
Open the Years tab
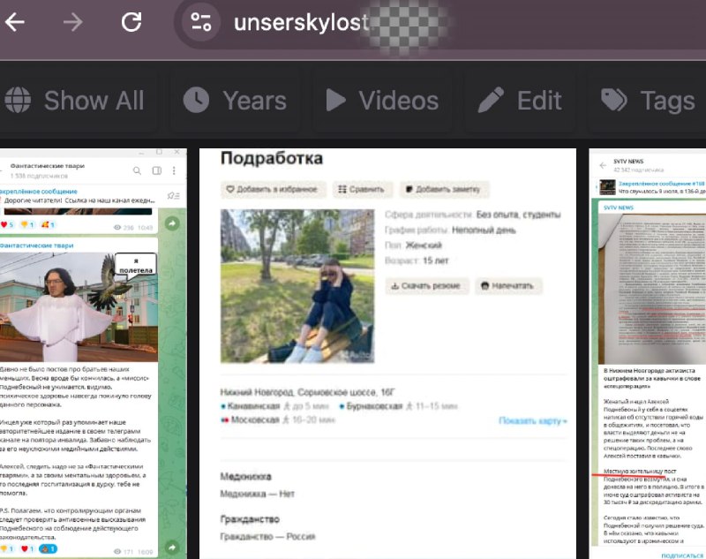tap(235, 100)
